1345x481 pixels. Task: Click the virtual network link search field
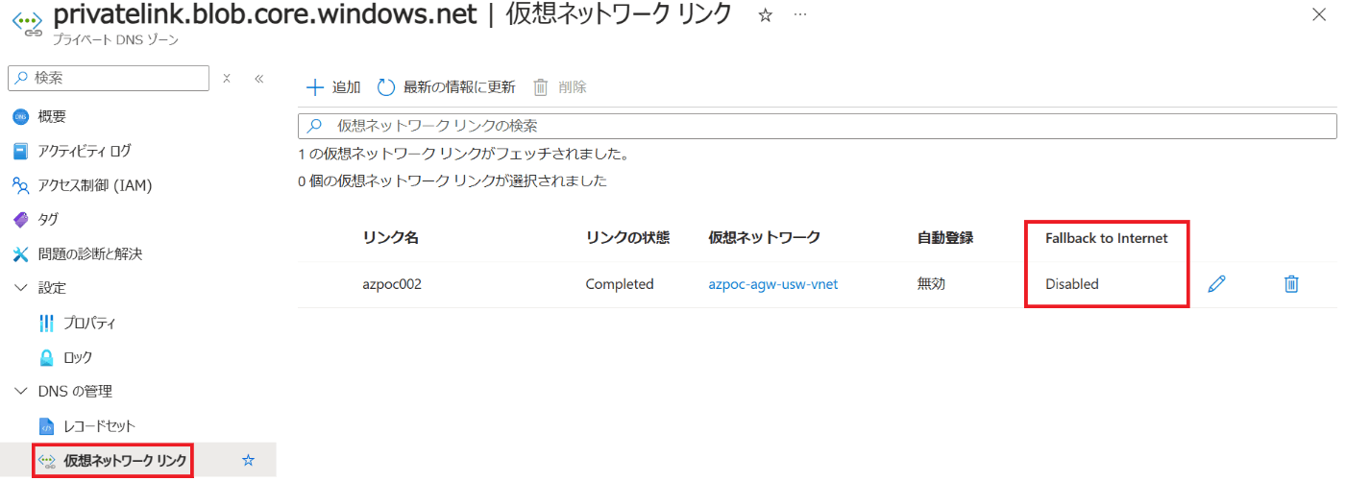[x=818, y=126]
